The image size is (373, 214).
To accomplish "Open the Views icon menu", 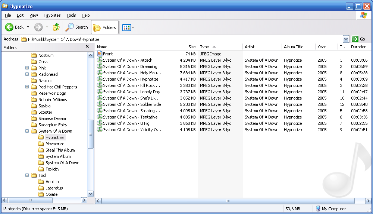I will tap(126, 27).
